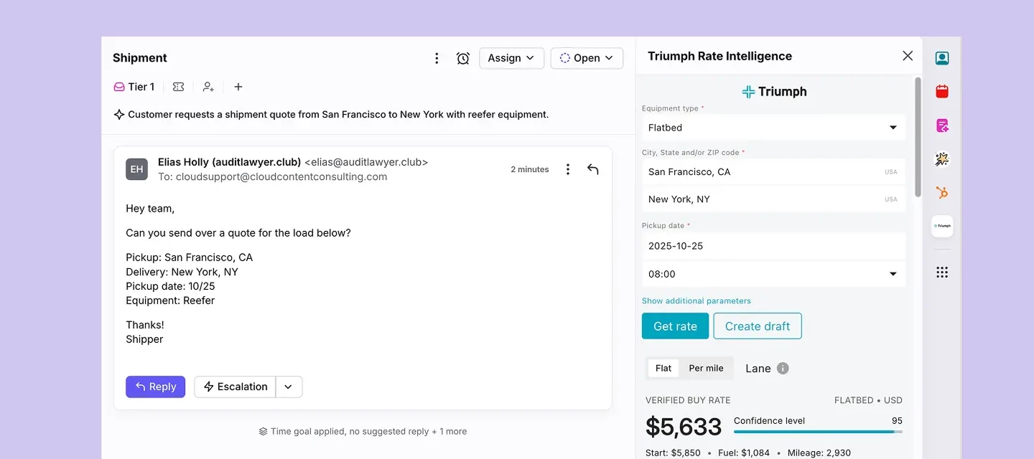This screenshot has height=459, width=1034.
Task: Click the magic wand AI icon in sidebar
Action: pos(942,158)
